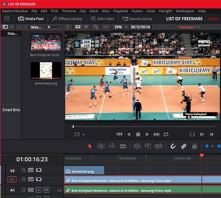Viewport: 221px width, 198px height.
Task: Click the red playhead on timeline ruler
Action: pyautogui.click(x=202, y=155)
